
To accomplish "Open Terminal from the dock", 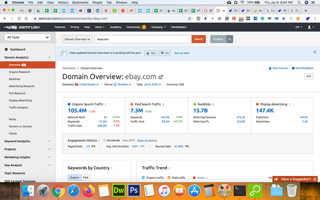I will pyautogui.click(x=240, y=190).
